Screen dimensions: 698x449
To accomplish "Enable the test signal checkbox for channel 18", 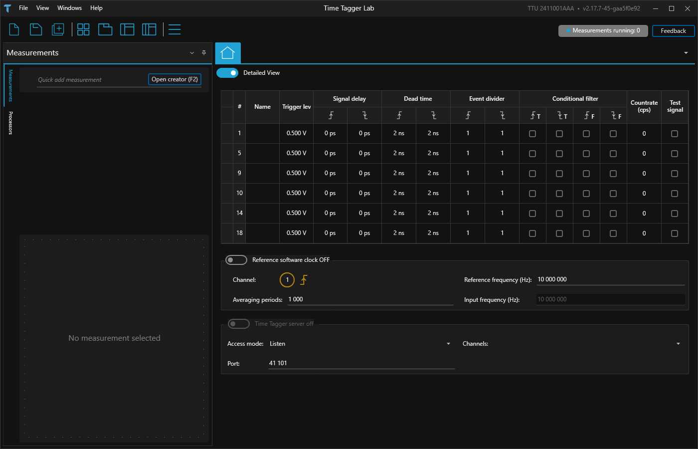I will click(x=675, y=233).
